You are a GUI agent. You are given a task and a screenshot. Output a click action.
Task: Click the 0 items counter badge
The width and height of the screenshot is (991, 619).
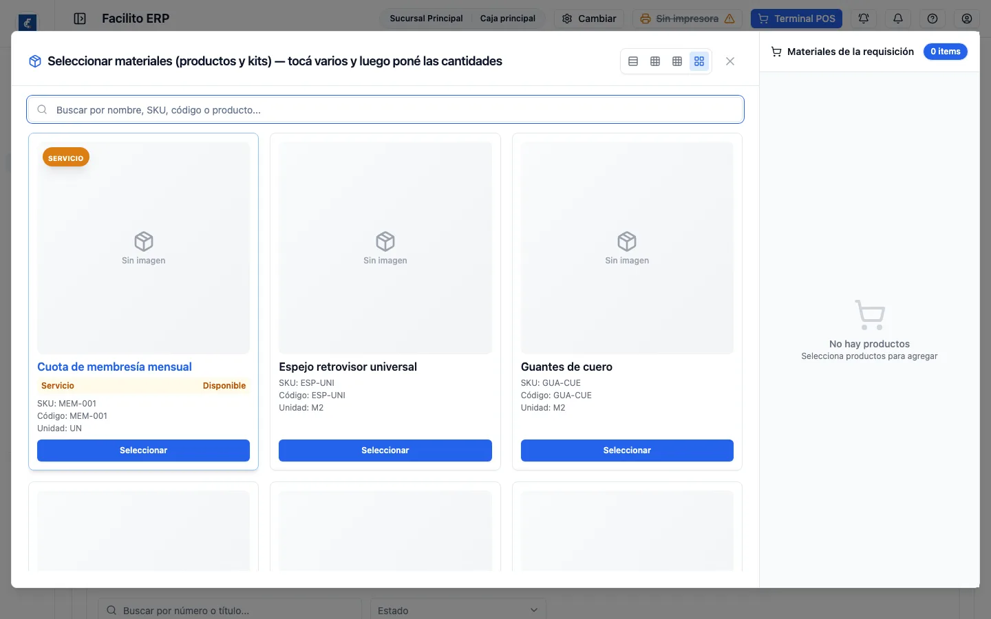tap(946, 52)
